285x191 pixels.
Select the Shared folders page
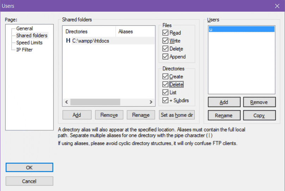(31, 36)
